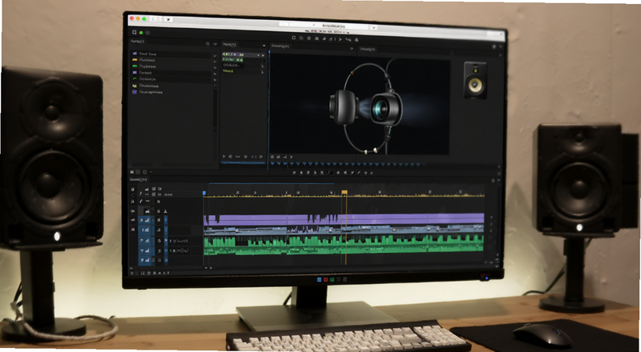The width and height of the screenshot is (641, 352).
Task: Open the speaker thumbnail in the right panel
Action: 475,81
